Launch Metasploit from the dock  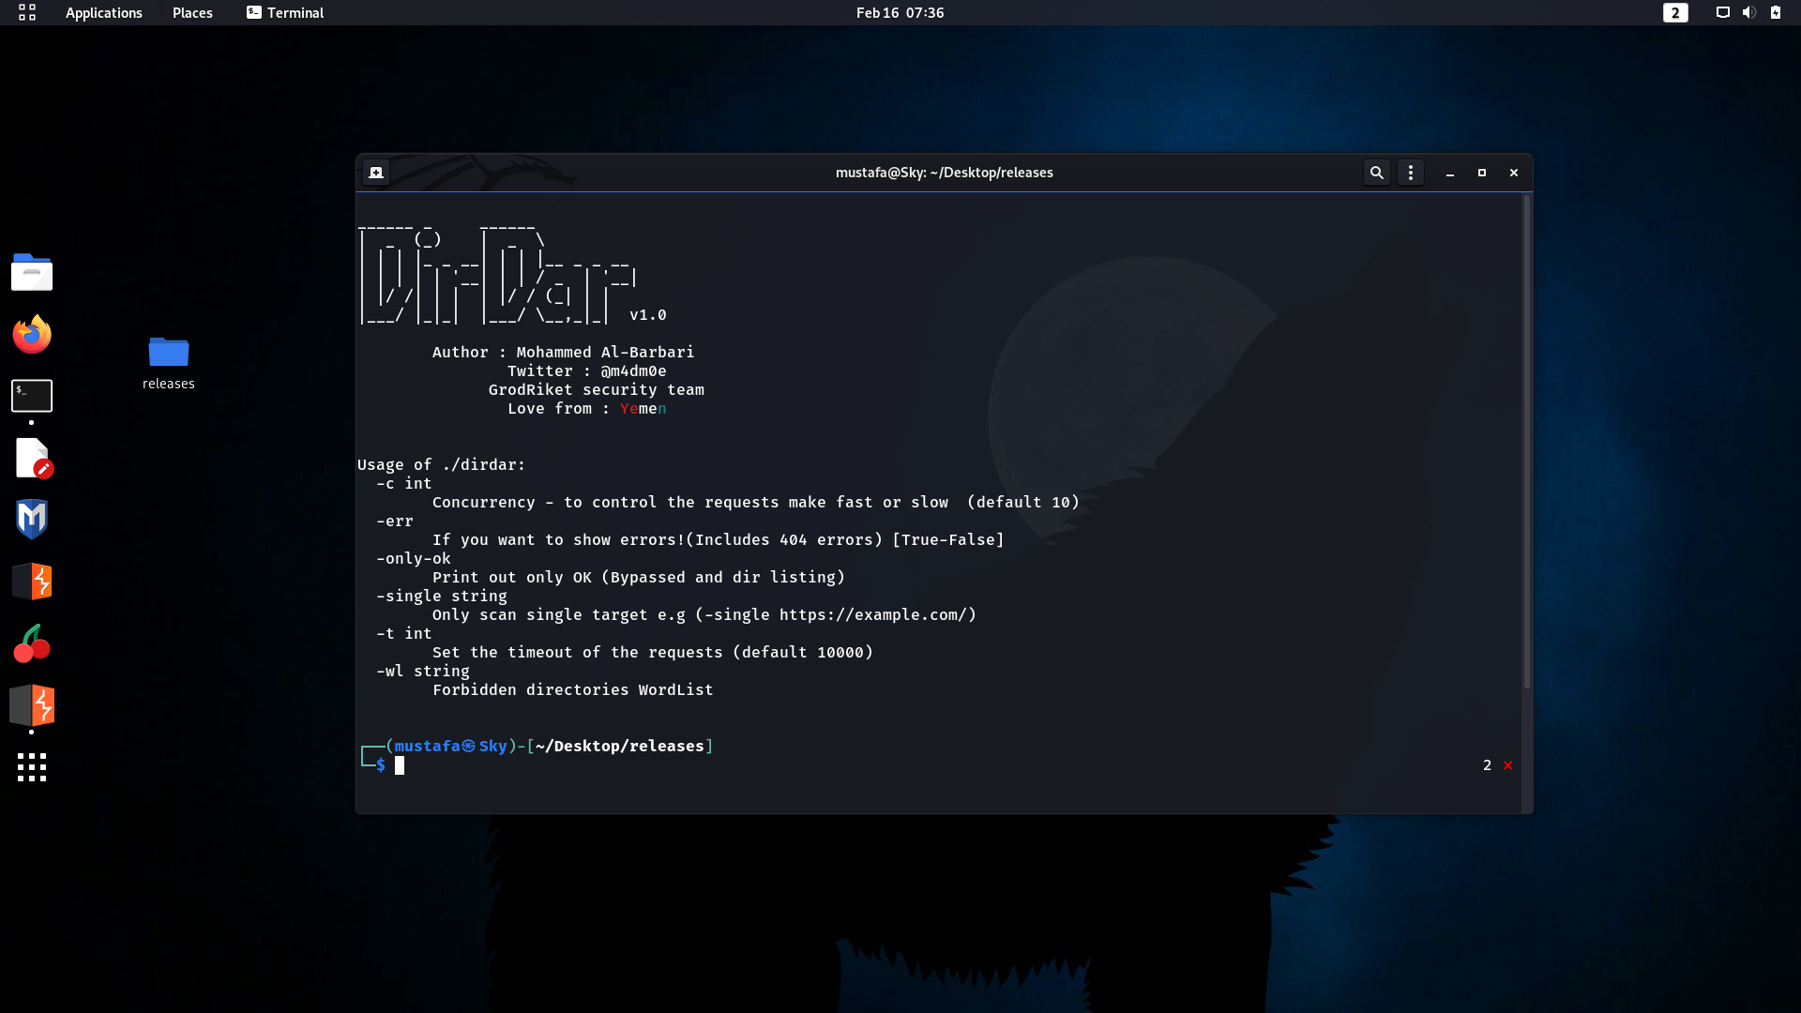point(31,519)
